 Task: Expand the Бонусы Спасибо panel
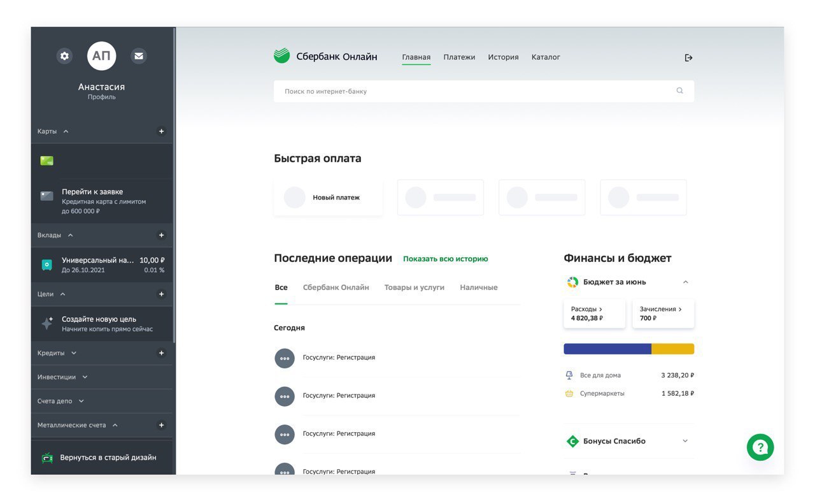(x=685, y=441)
